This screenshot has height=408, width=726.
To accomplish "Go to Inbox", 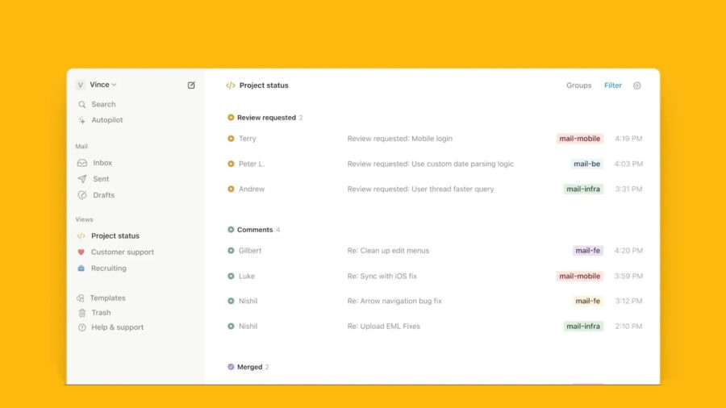I will 102,163.
